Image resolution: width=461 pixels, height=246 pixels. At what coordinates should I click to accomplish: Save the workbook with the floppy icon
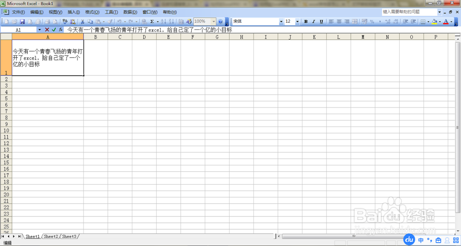22,22
